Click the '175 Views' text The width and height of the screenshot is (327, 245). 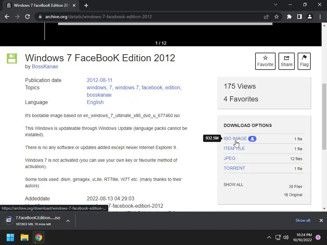[240, 86]
